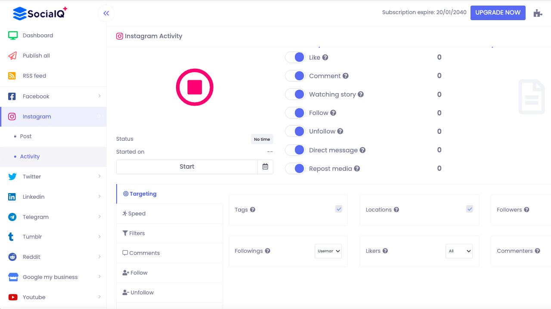551x309 pixels.
Task: Go to Instagram Post in the sidebar
Action: click(26, 136)
